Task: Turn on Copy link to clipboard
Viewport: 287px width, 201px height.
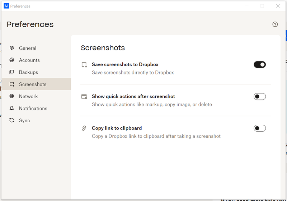Action: click(260, 128)
